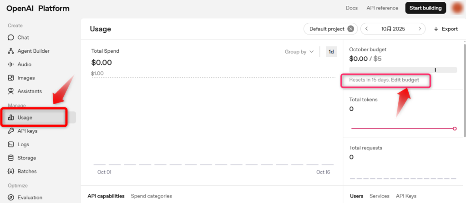The width and height of the screenshot is (466, 203).
Task: Click the October budget progress bar
Action: [403, 70]
